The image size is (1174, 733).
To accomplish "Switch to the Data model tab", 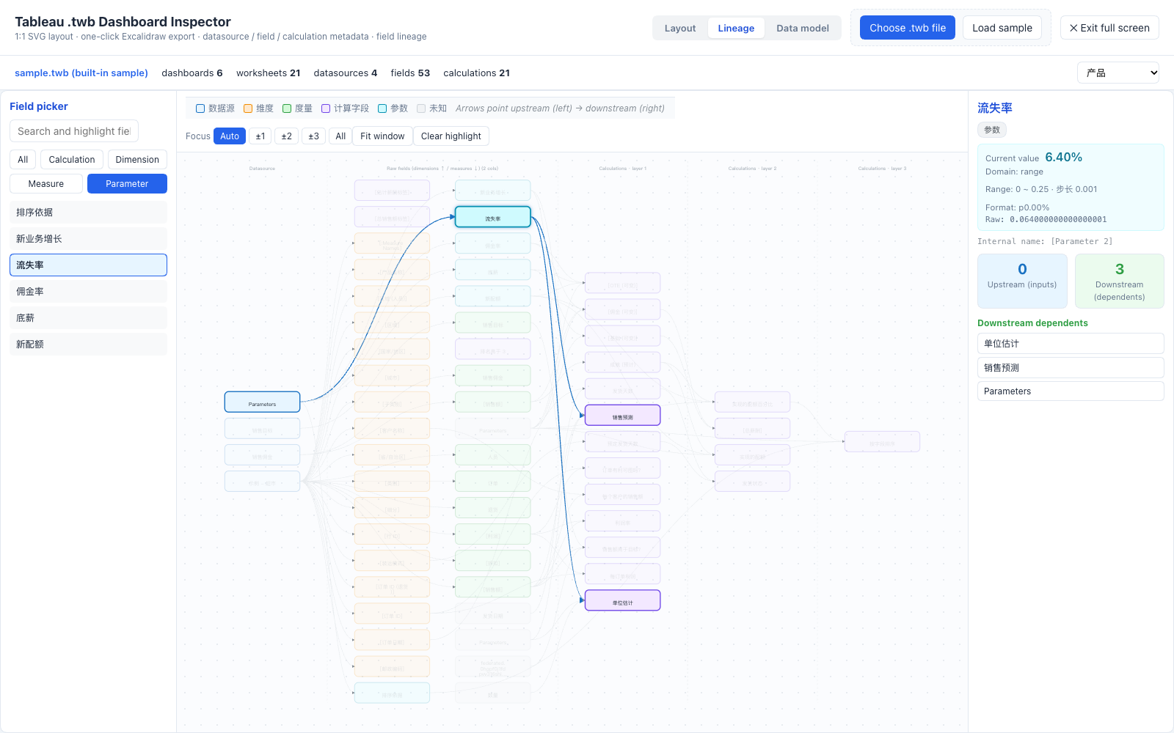I will point(803,28).
